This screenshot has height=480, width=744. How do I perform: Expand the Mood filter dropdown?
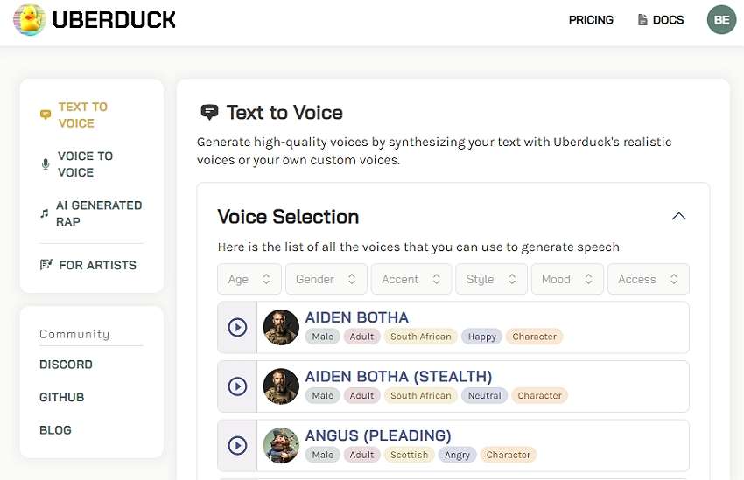coord(566,280)
